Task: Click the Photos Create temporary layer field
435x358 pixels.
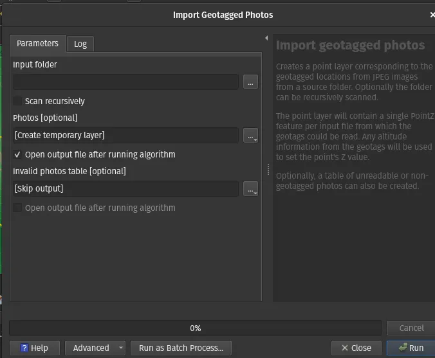Action: click(x=126, y=136)
